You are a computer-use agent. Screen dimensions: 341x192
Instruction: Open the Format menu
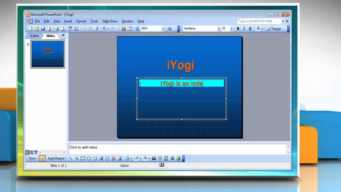(x=81, y=21)
